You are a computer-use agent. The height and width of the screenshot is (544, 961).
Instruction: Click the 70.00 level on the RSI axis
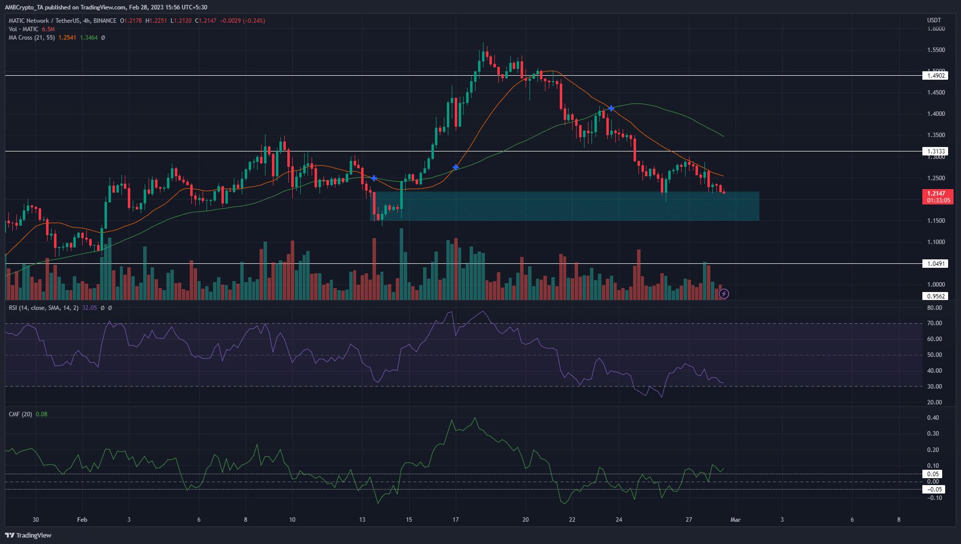[x=934, y=323]
